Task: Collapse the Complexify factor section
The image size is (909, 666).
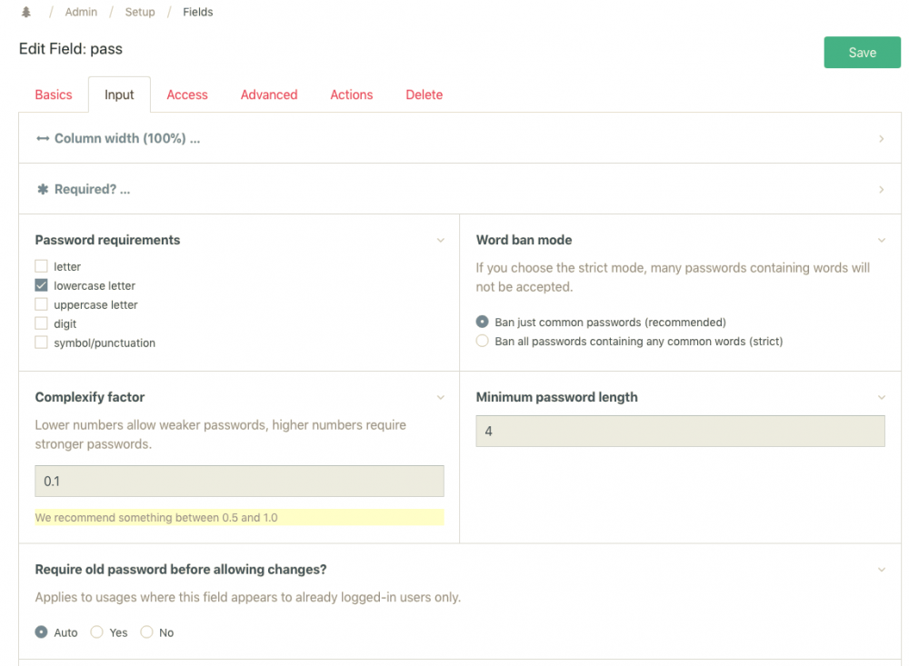Action: [x=441, y=398]
